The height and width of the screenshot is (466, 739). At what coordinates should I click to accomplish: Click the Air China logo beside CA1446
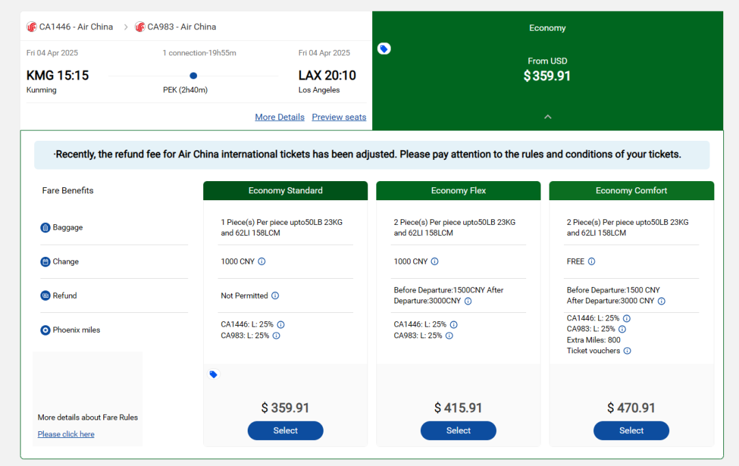[31, 27]
